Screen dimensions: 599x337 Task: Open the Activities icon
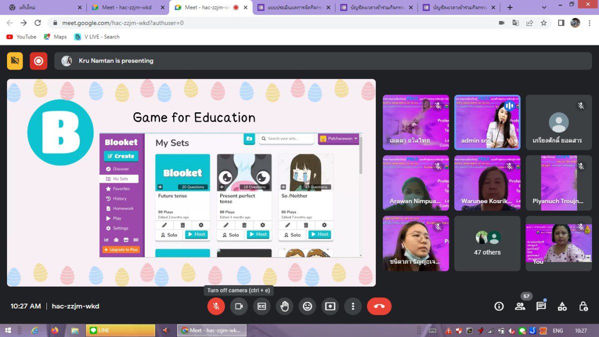[562, 306]
